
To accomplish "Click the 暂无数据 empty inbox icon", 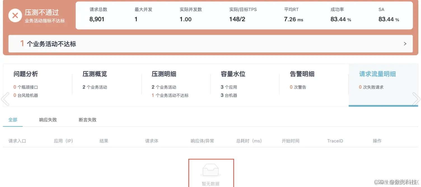I will click(211, 169).
